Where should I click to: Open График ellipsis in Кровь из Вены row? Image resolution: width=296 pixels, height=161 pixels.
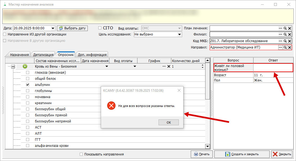tap(164, 66)
